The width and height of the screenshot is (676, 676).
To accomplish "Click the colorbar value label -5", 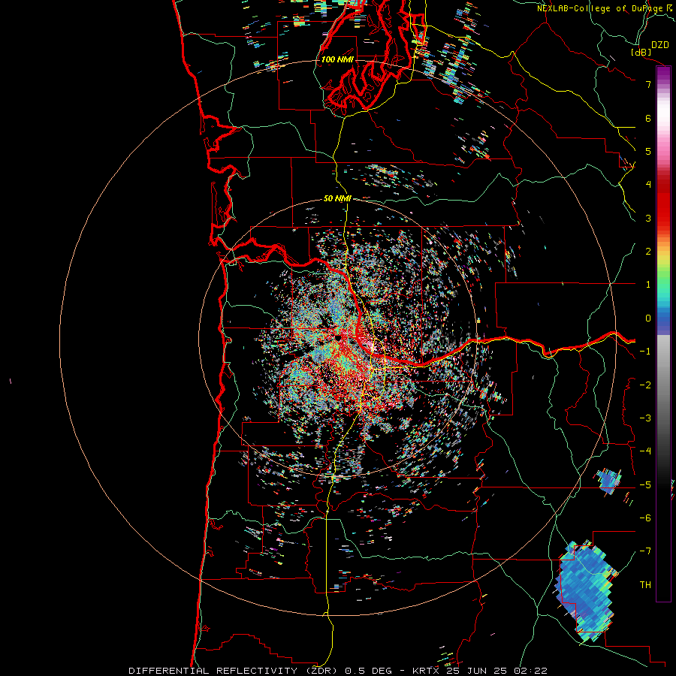I will coord(645,484).
